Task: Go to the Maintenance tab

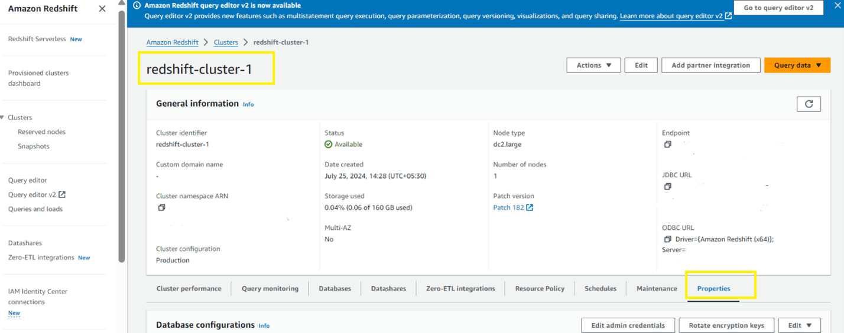Action: [657, 289]
